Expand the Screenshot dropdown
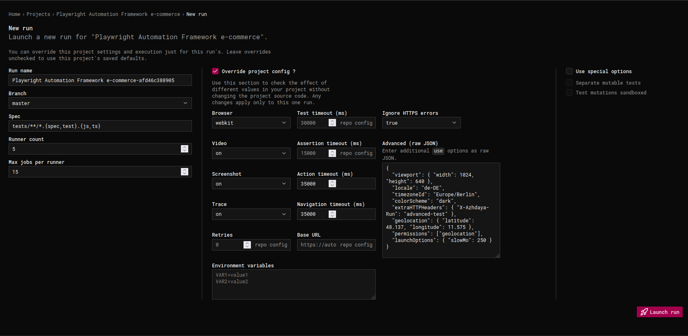The height and width of the screenshot is (336, 688). 251,184
